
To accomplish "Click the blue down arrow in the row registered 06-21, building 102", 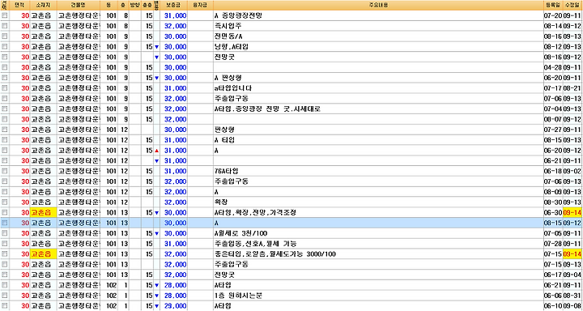I will tap(156, 285).
